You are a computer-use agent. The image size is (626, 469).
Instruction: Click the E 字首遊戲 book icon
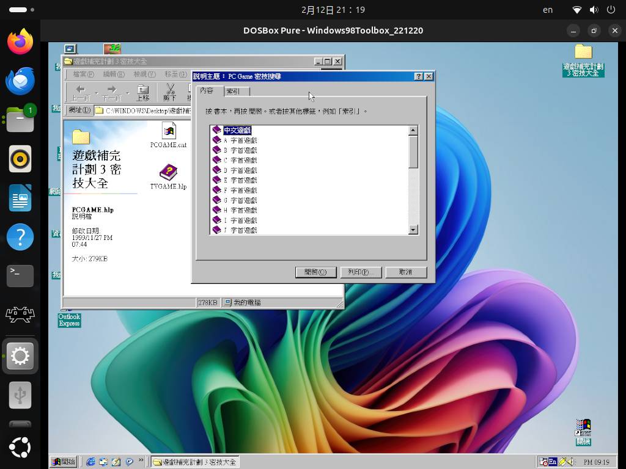(x=217, y=180)
